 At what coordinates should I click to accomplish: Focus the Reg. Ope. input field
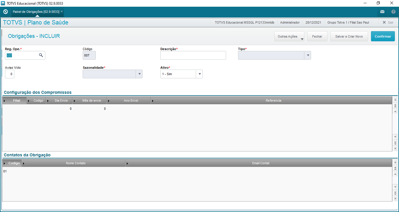(25, 55)
